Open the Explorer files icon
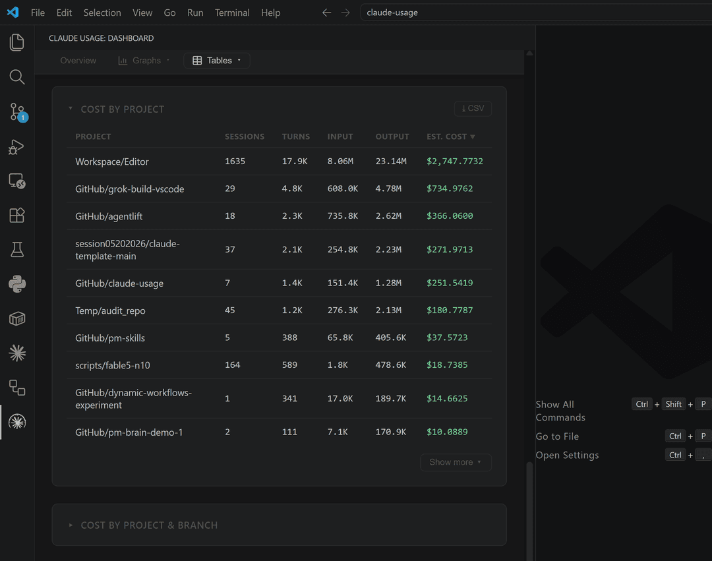 (x=16, y=42)
